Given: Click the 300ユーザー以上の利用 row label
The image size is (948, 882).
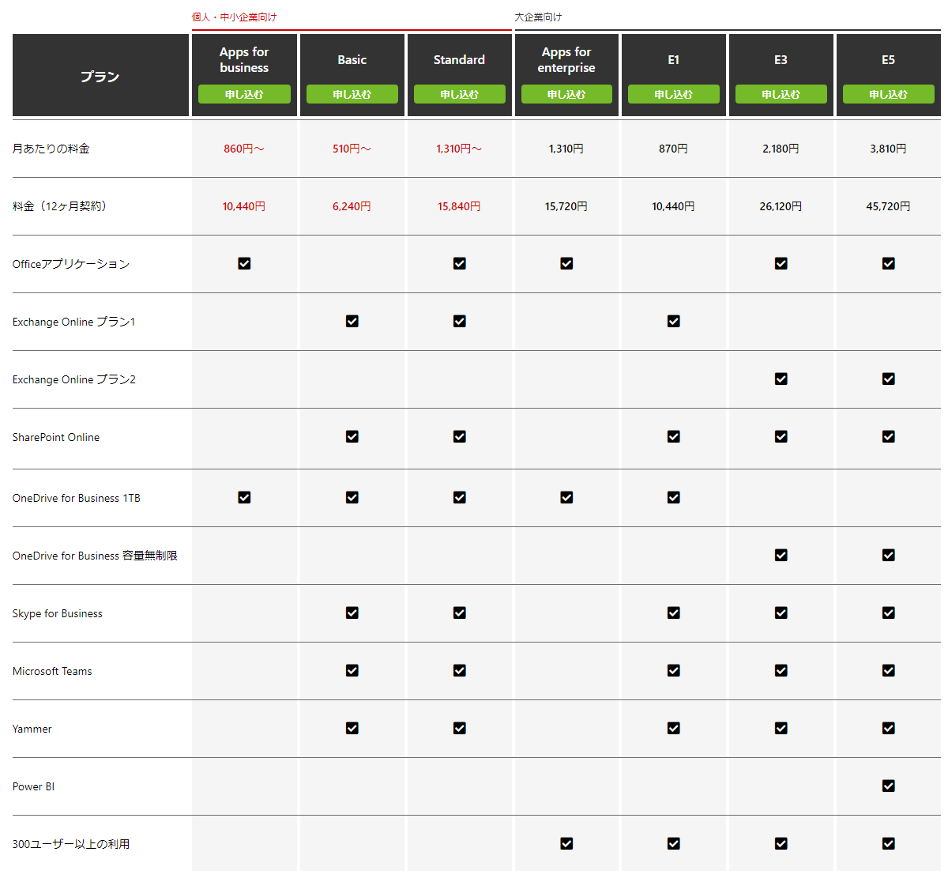Looking at the screenshot, I should click(71, 844).
